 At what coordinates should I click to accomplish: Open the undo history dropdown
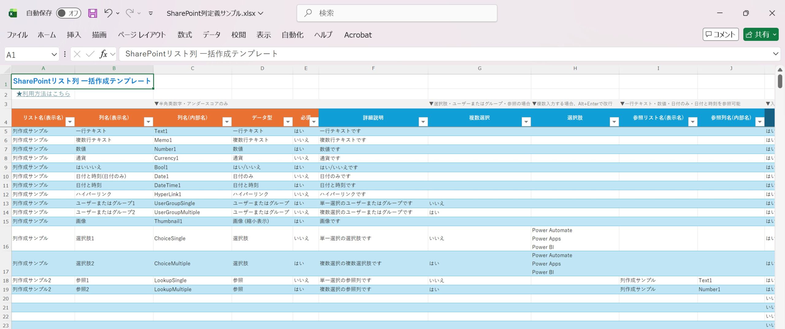(x=118, y=13)
